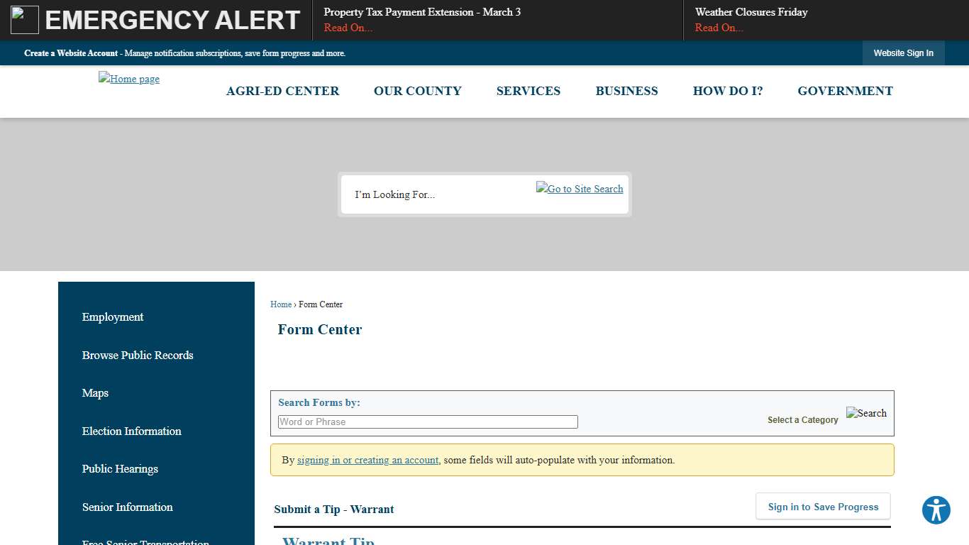Select Maps from the sidebar
Screen dimensions: 969x545
coord(95,393)
